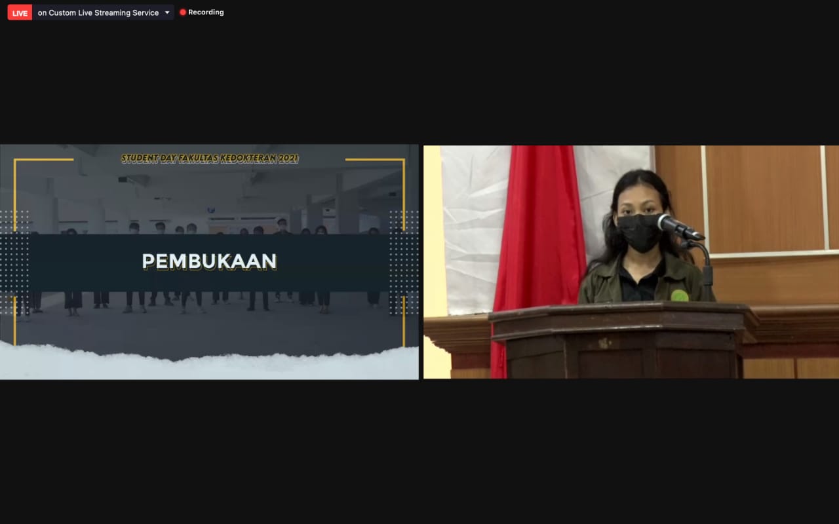Click the "on Custom Live Streaming Service" label
839x524 pixels.
point(98,12)
